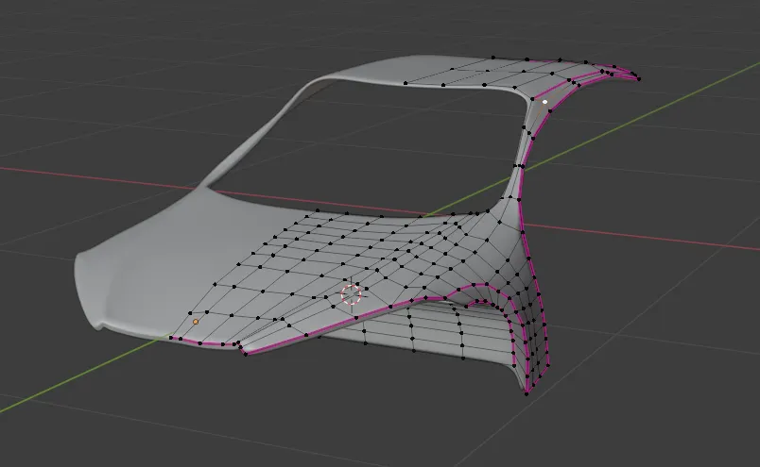
Task: Select the lowest vertex at fender tip
Action: 527,393
